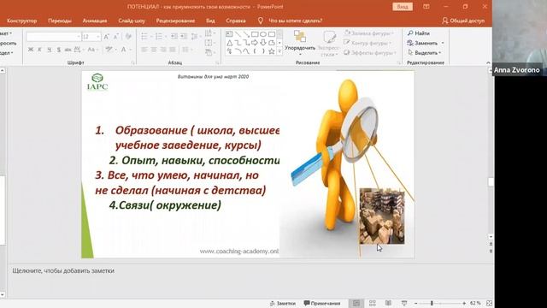The height and width of the screenshot is (308, 547).
Task: Open the font size dropdown
Action: [x=98, y=37]
